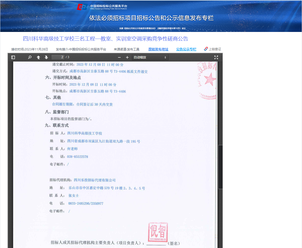Click contact name 张女士
The width and height of the screenshot is (302, 248).
pyautogui.click(x=74, y=195)
